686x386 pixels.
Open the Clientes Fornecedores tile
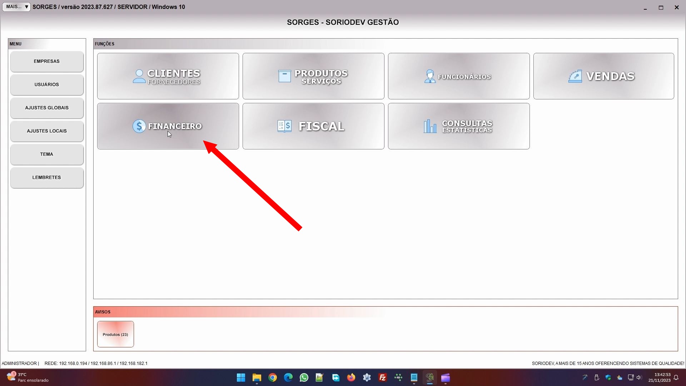[x=168, y=76]
